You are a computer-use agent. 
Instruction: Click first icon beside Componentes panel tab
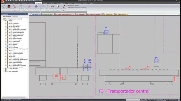tap(12, 17)
